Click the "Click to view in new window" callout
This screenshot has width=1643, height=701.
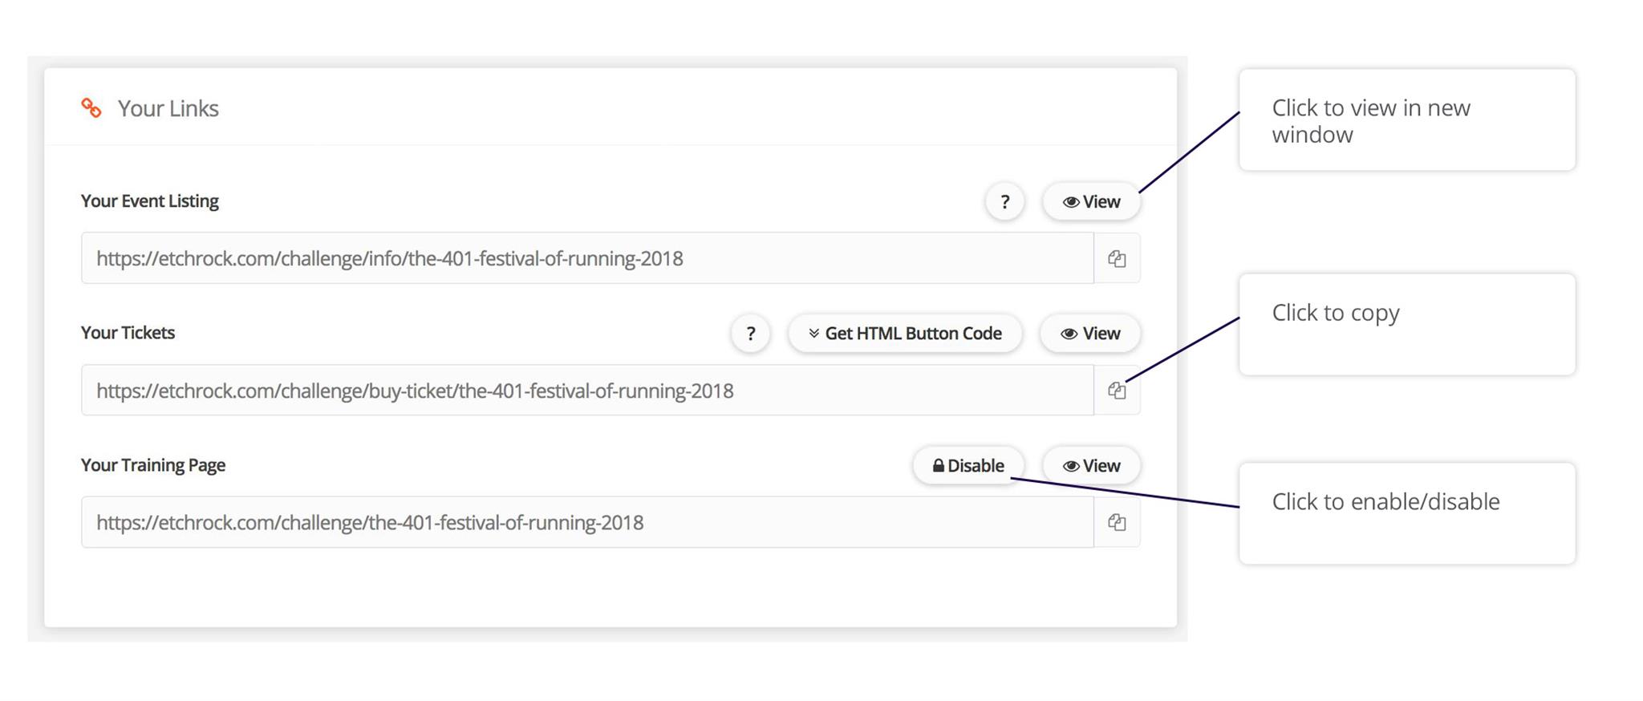point(1406,120)
